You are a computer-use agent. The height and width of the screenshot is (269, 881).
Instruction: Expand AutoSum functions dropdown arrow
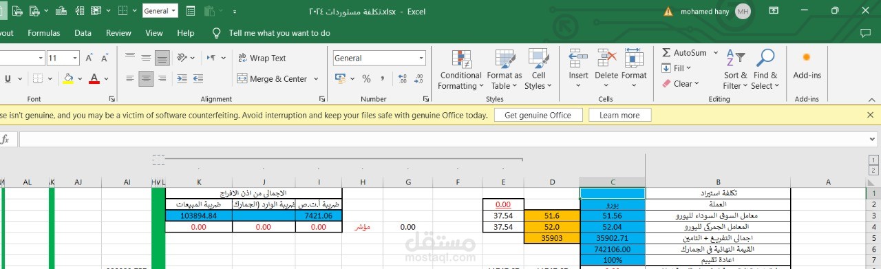coord(716,53)
